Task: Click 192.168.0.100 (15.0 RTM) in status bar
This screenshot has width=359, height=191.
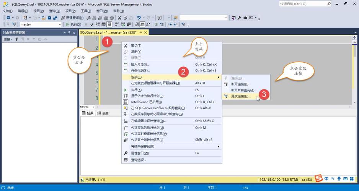Action: point(279,180)
